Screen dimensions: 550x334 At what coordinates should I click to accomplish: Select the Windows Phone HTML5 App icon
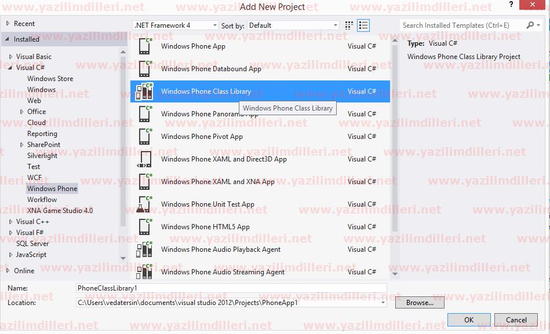145,227
